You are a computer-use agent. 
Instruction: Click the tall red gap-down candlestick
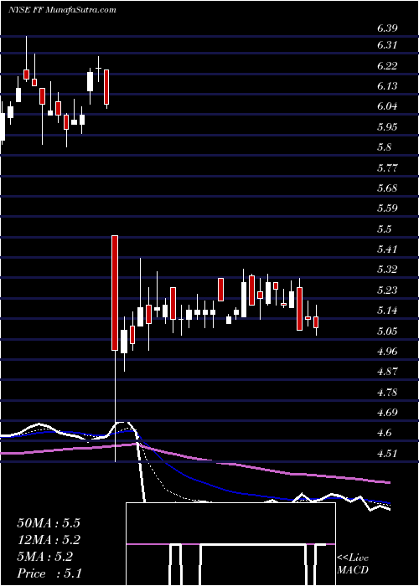pos(115,293)
